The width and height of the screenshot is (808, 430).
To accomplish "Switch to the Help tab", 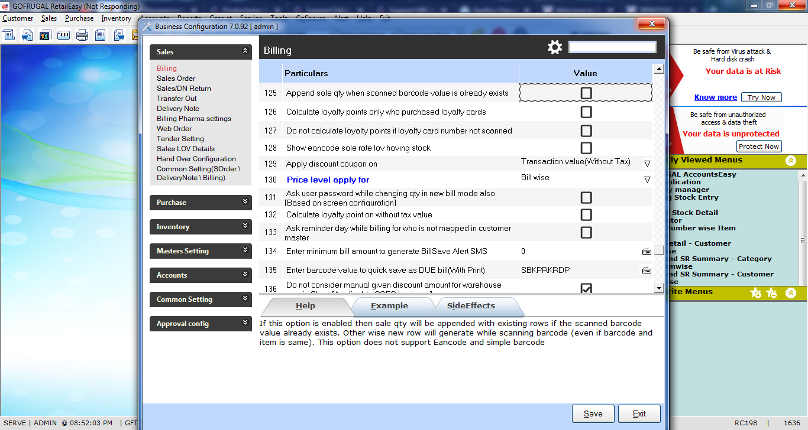I will (306, 306).
